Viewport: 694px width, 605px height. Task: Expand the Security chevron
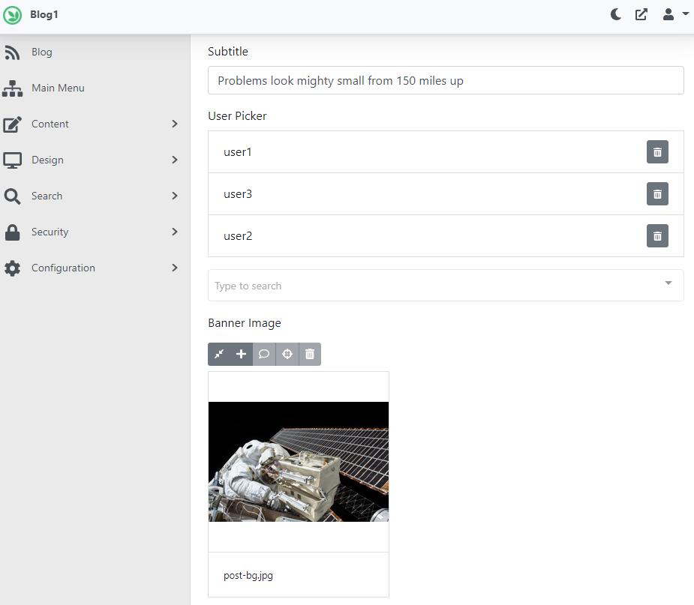click(175, 232)
